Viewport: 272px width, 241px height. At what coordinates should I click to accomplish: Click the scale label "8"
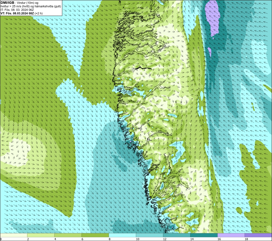109,239
